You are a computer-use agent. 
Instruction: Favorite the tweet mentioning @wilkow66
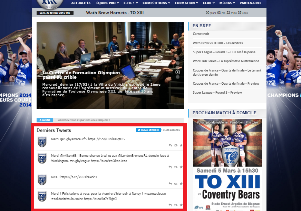coord(181,167)
